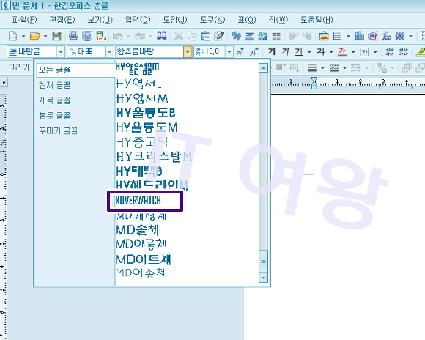
Task: Open a file using the folder icon
Action: click(34, 36)
